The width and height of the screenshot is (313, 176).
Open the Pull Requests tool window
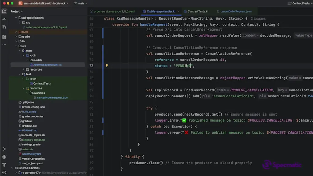click(4, 27)
